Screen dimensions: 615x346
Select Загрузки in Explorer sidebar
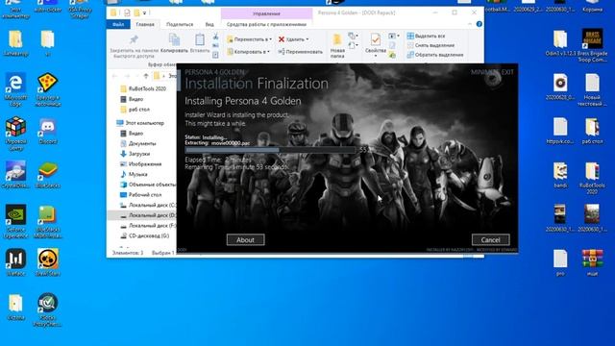coord(135,154)
